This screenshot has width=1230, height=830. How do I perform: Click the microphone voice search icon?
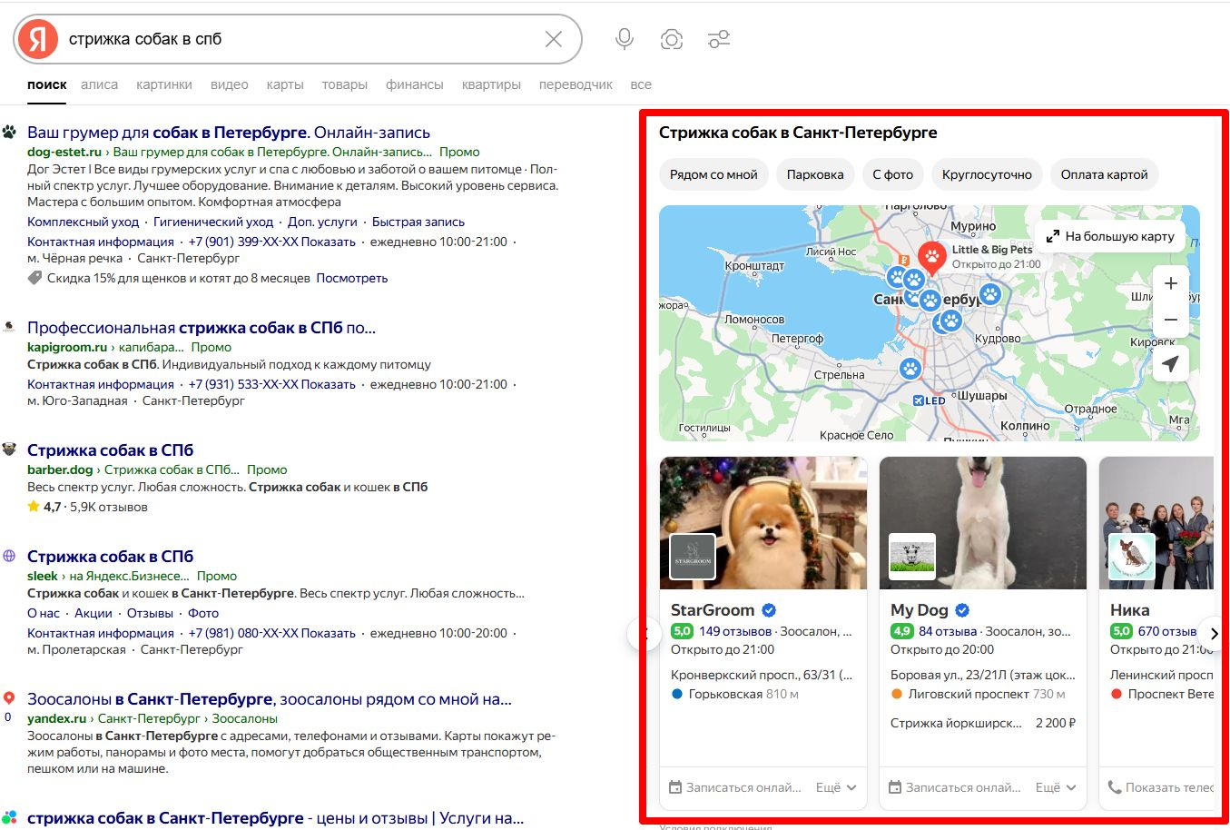pos(624,39)
